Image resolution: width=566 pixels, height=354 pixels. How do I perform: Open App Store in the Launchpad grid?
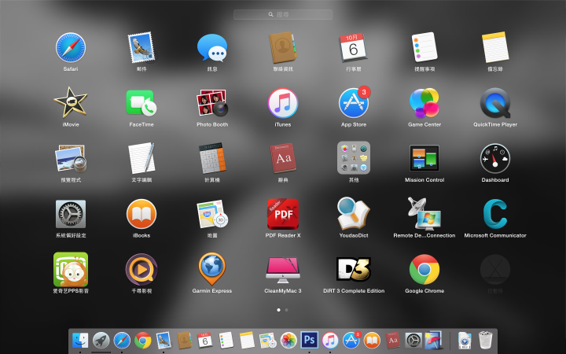(x=354, y=102)
